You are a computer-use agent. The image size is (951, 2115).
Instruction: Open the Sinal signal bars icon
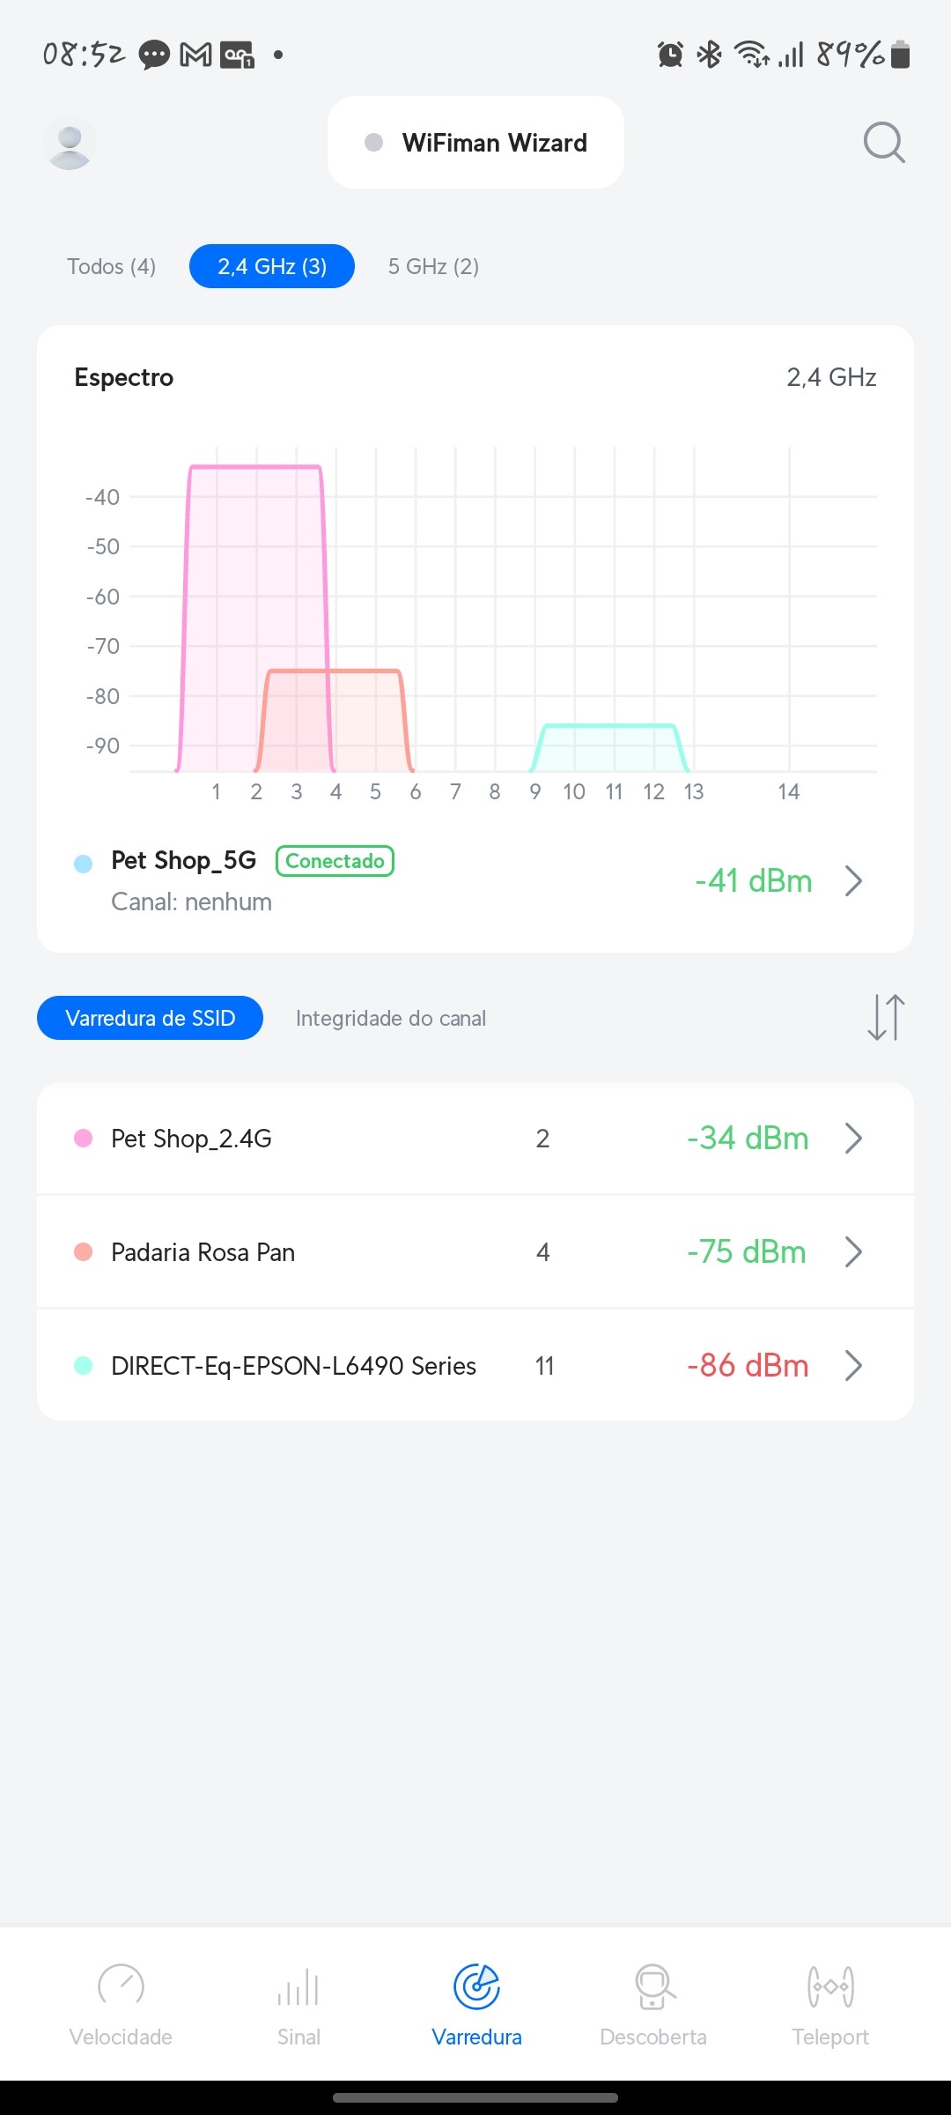click(x=299, y=1987)
